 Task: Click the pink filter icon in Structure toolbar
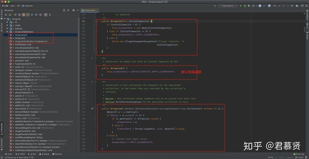point(40,15)
